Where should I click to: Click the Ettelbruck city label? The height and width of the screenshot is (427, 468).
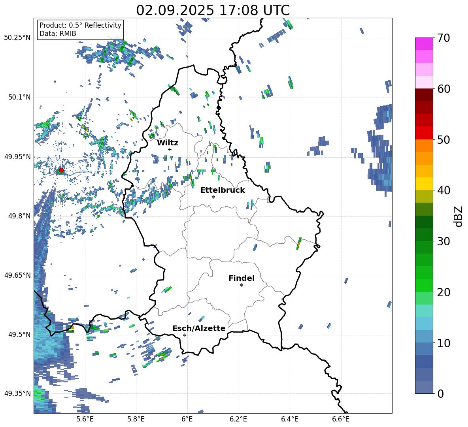[223, 190]
